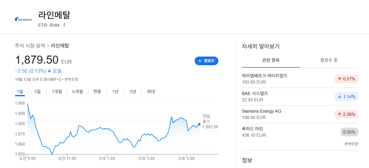Image resolution: width=369 pixels, height=168 pixels.
Task: Select the 1일 chart range tab
Action: [x=20, y=92]
